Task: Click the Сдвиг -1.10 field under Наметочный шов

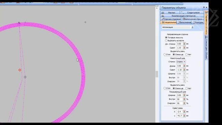Action: (x=180, y=70)
